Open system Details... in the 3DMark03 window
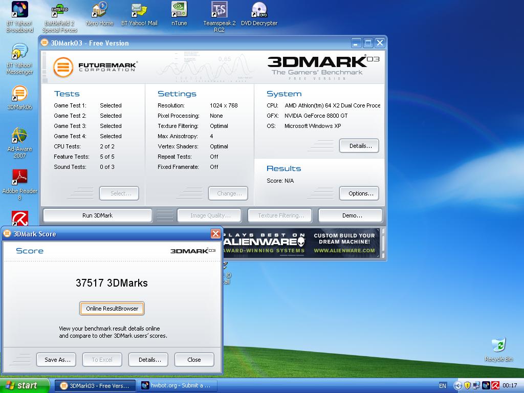The height and width of the screenshot is (393, 524). coord(359,146)
